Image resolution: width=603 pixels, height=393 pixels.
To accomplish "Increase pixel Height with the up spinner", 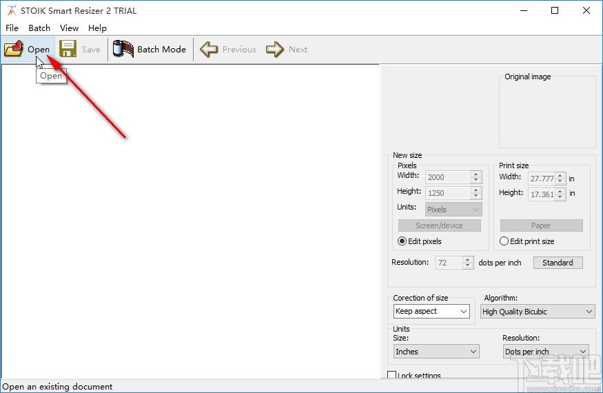I will [476, 190].
